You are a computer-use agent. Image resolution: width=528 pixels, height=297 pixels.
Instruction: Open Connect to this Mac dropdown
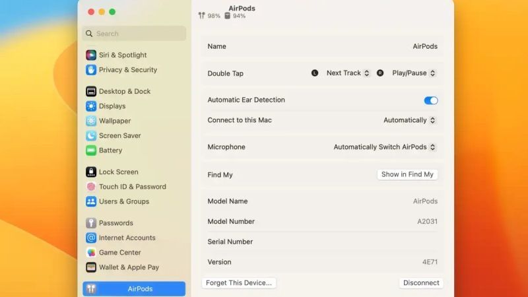pyautogui.click(x=409, y=120)
